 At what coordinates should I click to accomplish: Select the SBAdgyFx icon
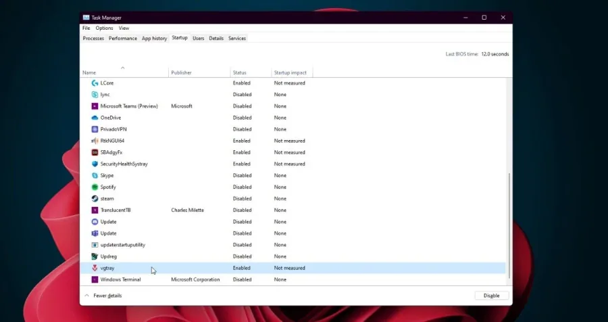(95, 152)
